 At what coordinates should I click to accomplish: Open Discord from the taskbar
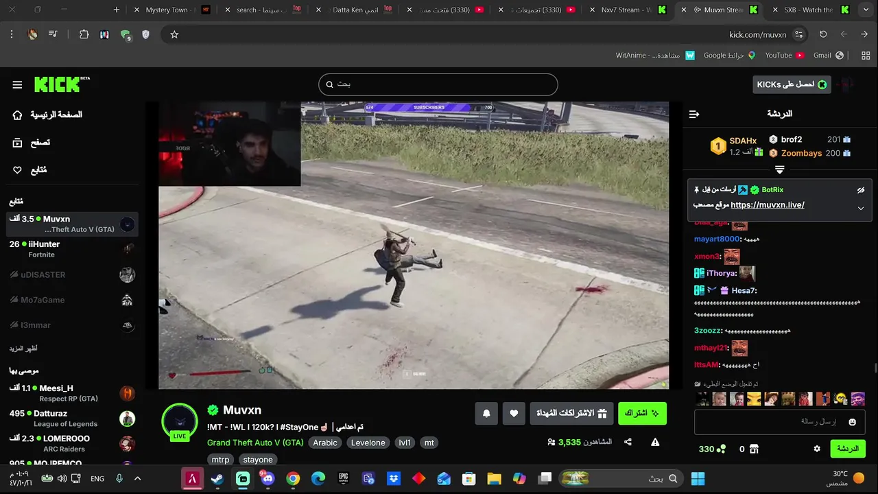(x=268, y=478)
